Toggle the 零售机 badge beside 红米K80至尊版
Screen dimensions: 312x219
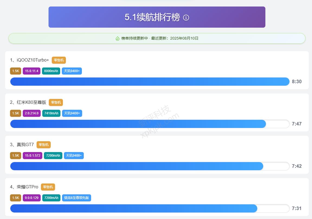pyautogui.click(x=56, y=102)
